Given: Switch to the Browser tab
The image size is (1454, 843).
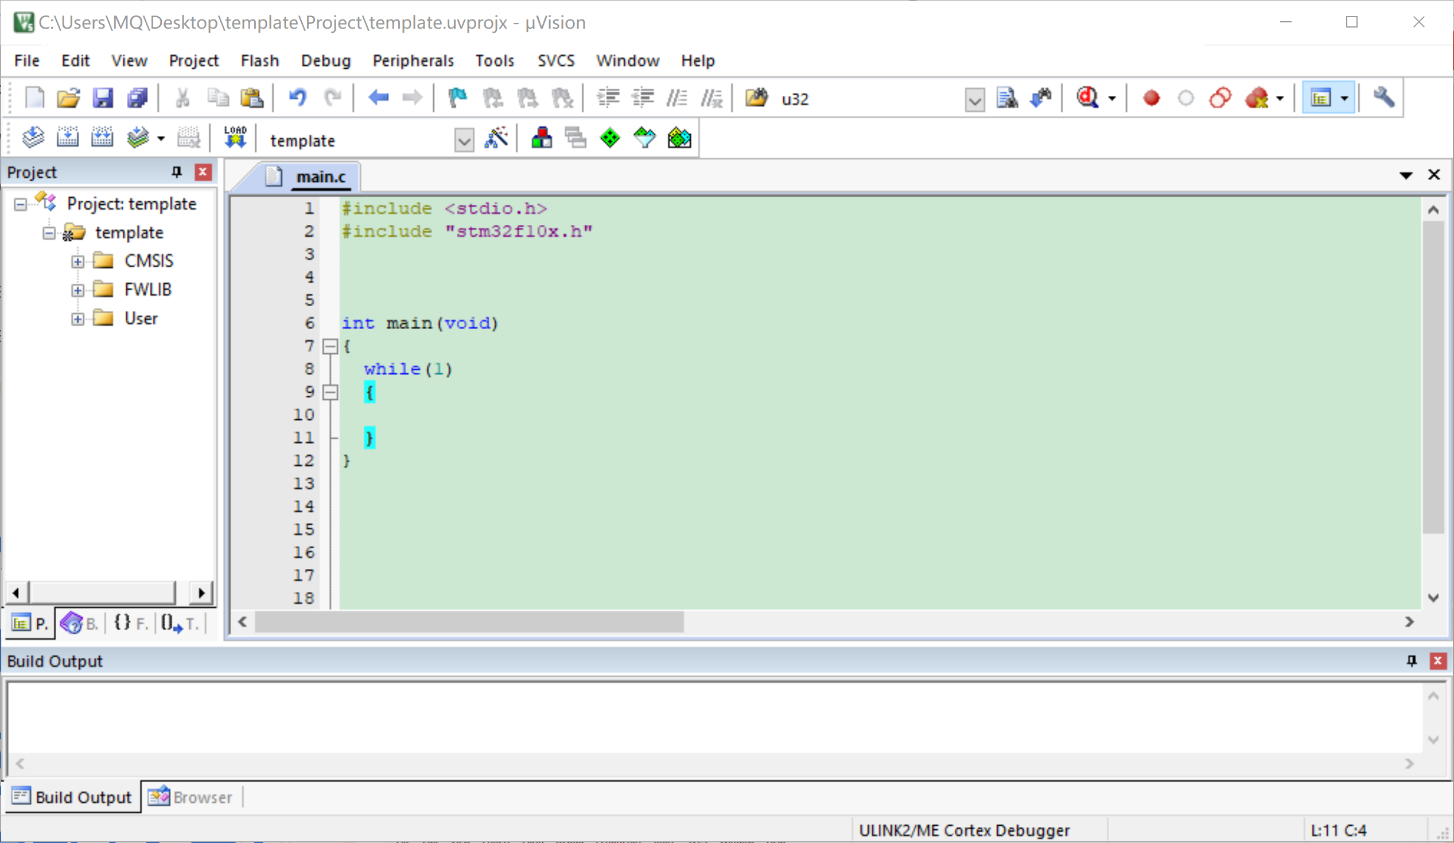Looking at the screenshot, I should [191, 798].
